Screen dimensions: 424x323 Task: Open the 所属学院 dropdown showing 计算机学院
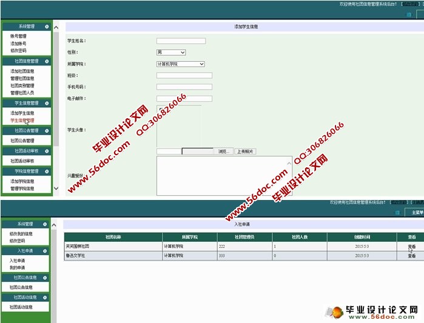tap(181, 64)
